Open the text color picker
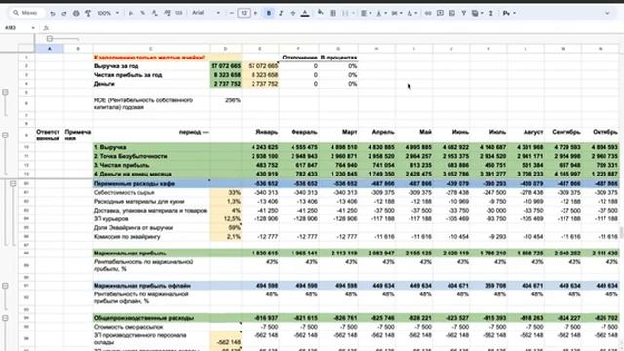The image size is (624, 351). [305, 13]
